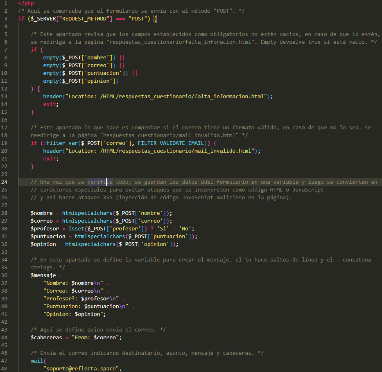The width and height of the screenshot is (382, 372).
Task: Click header call with mail_invalido.html path
Action: coord(151,151)
